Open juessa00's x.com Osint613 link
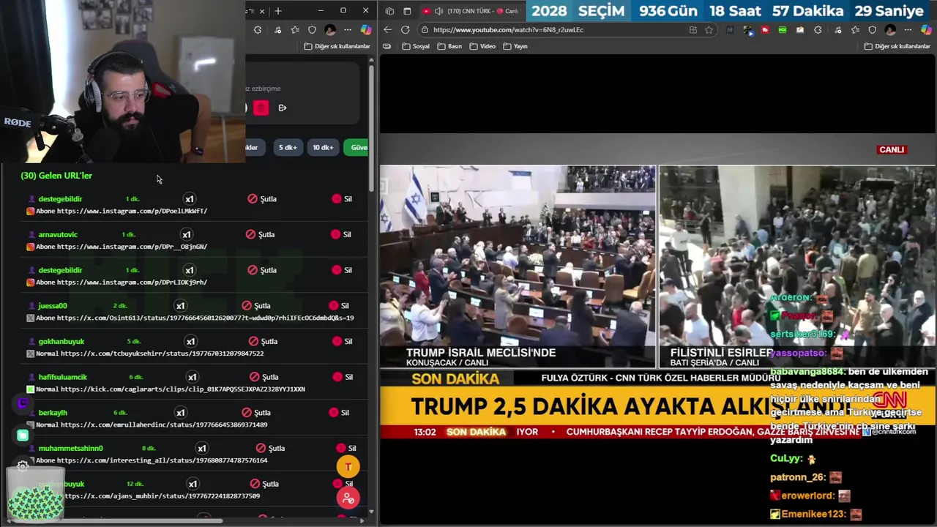Image resolution: width=937 pixels, height=527 pixels. [x=205, y=318]
